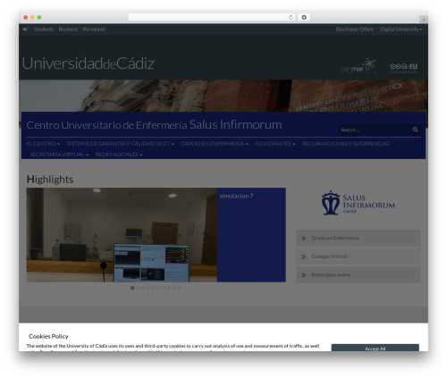Open a new tab with plus button

coord(424,20)
